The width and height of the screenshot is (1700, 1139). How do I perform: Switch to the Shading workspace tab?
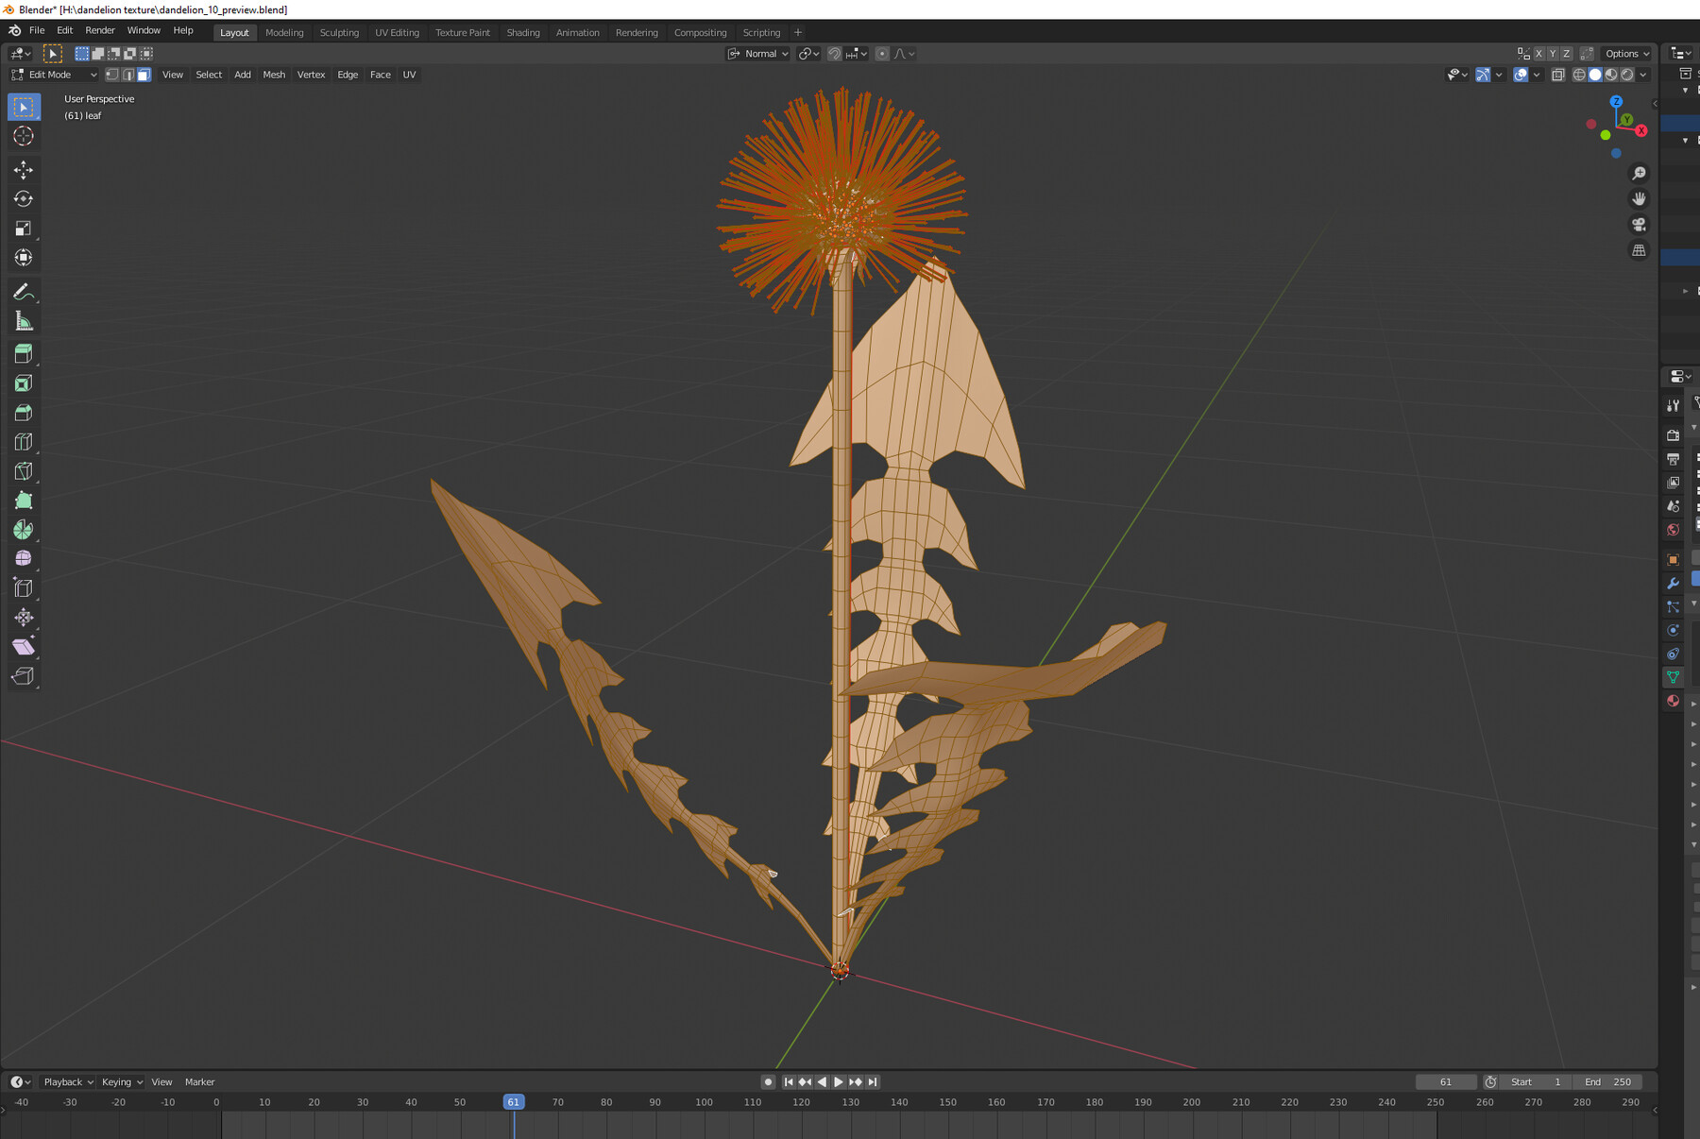(x=523, y=32)
